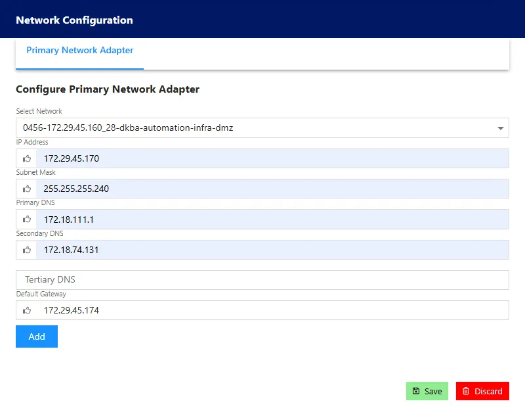
Task: Click the Select Network dropdown arrow
Action: pyautogui.click(x=500, y=128)
